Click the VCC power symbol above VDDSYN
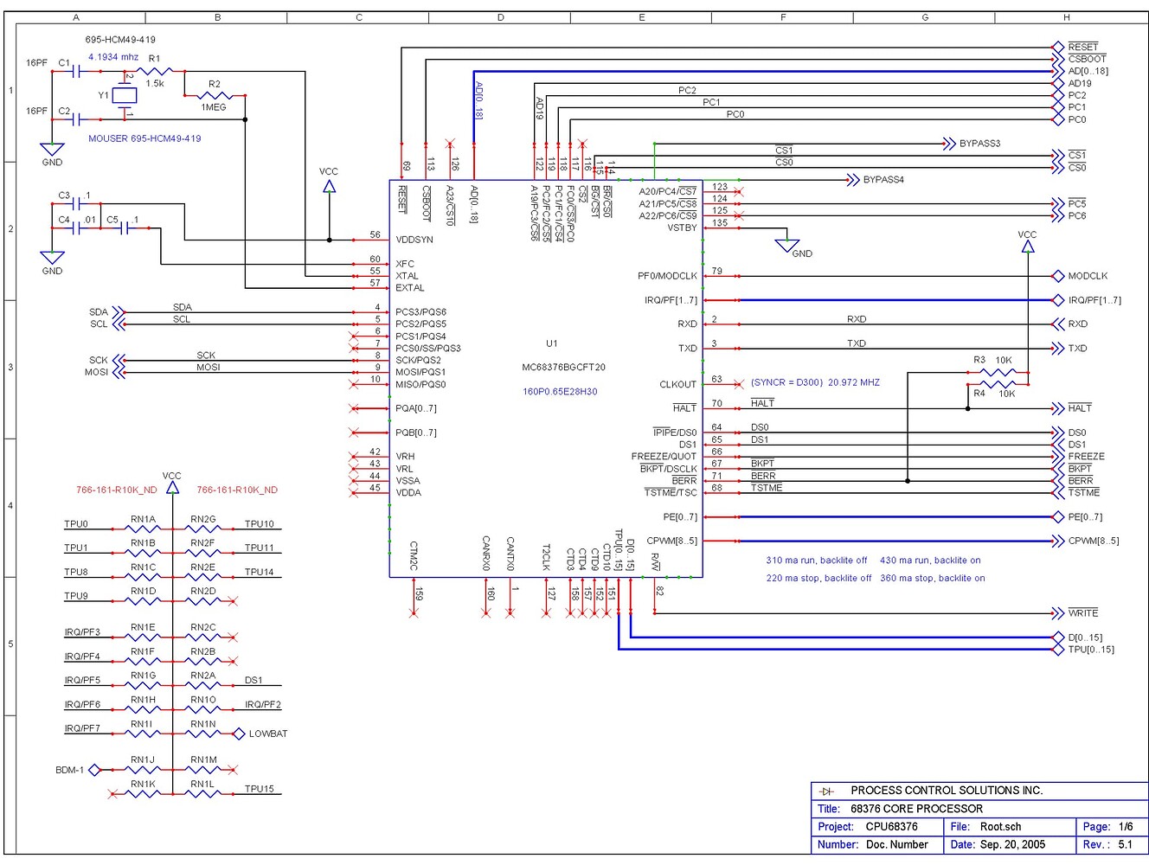 (328, 184)
